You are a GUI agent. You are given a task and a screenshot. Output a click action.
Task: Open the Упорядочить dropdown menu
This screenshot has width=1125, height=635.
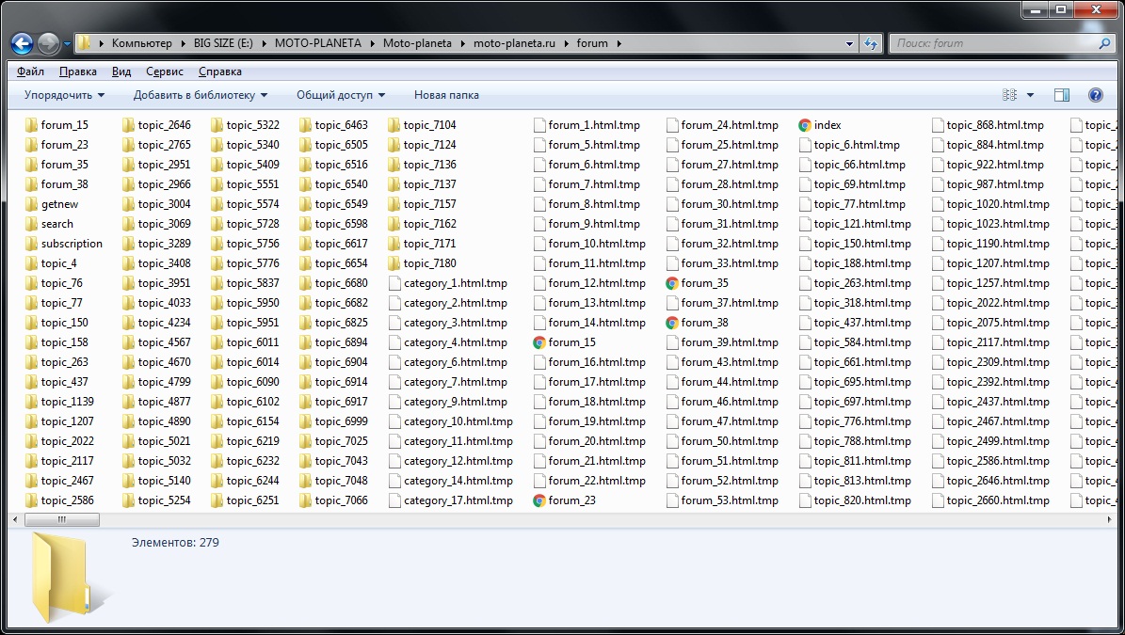coord(64,95)
